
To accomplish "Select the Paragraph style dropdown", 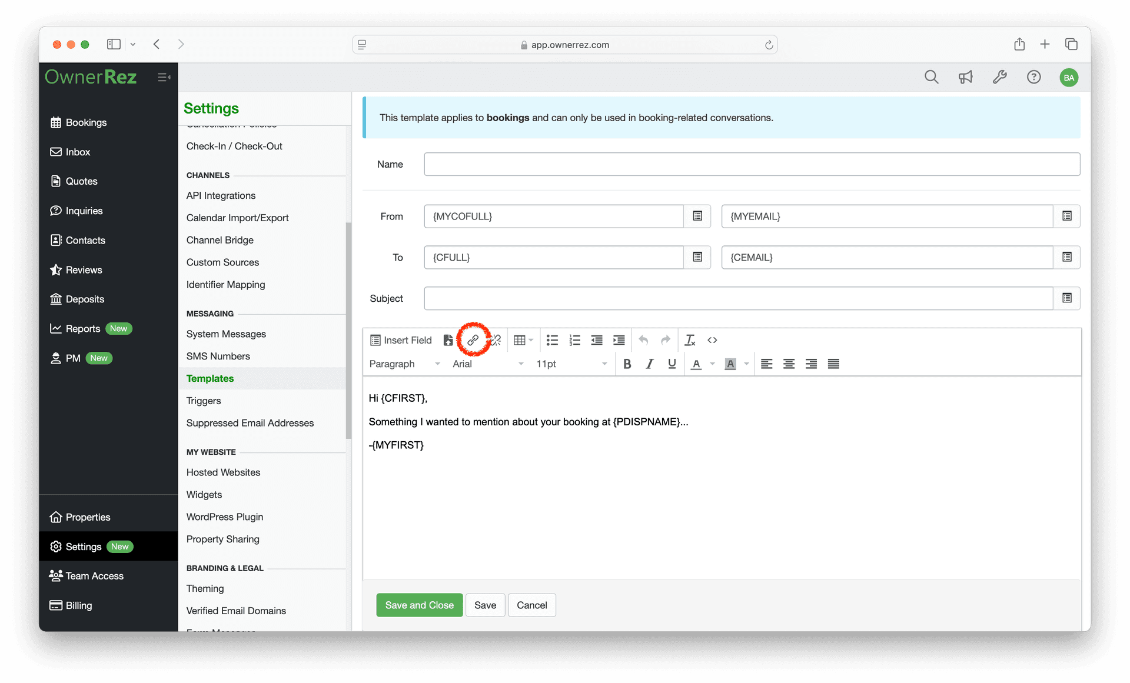I will click(404, 363).
